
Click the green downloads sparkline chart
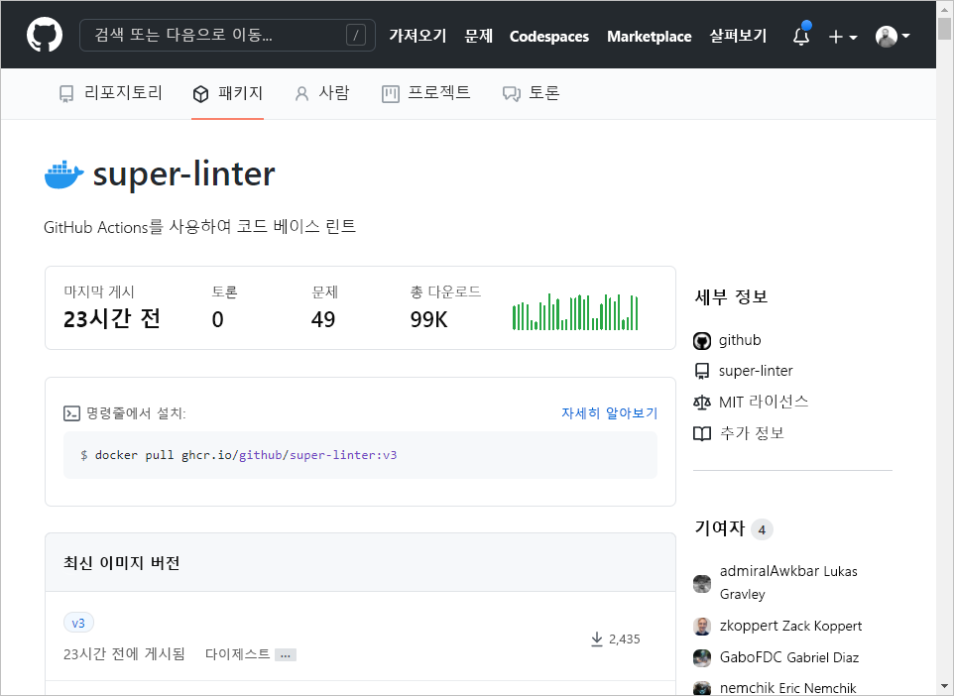coord(575,312)
